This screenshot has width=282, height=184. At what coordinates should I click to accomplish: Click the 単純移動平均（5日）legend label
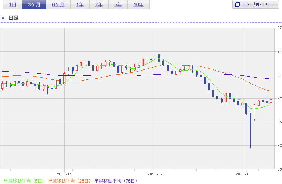pos(24,181)
